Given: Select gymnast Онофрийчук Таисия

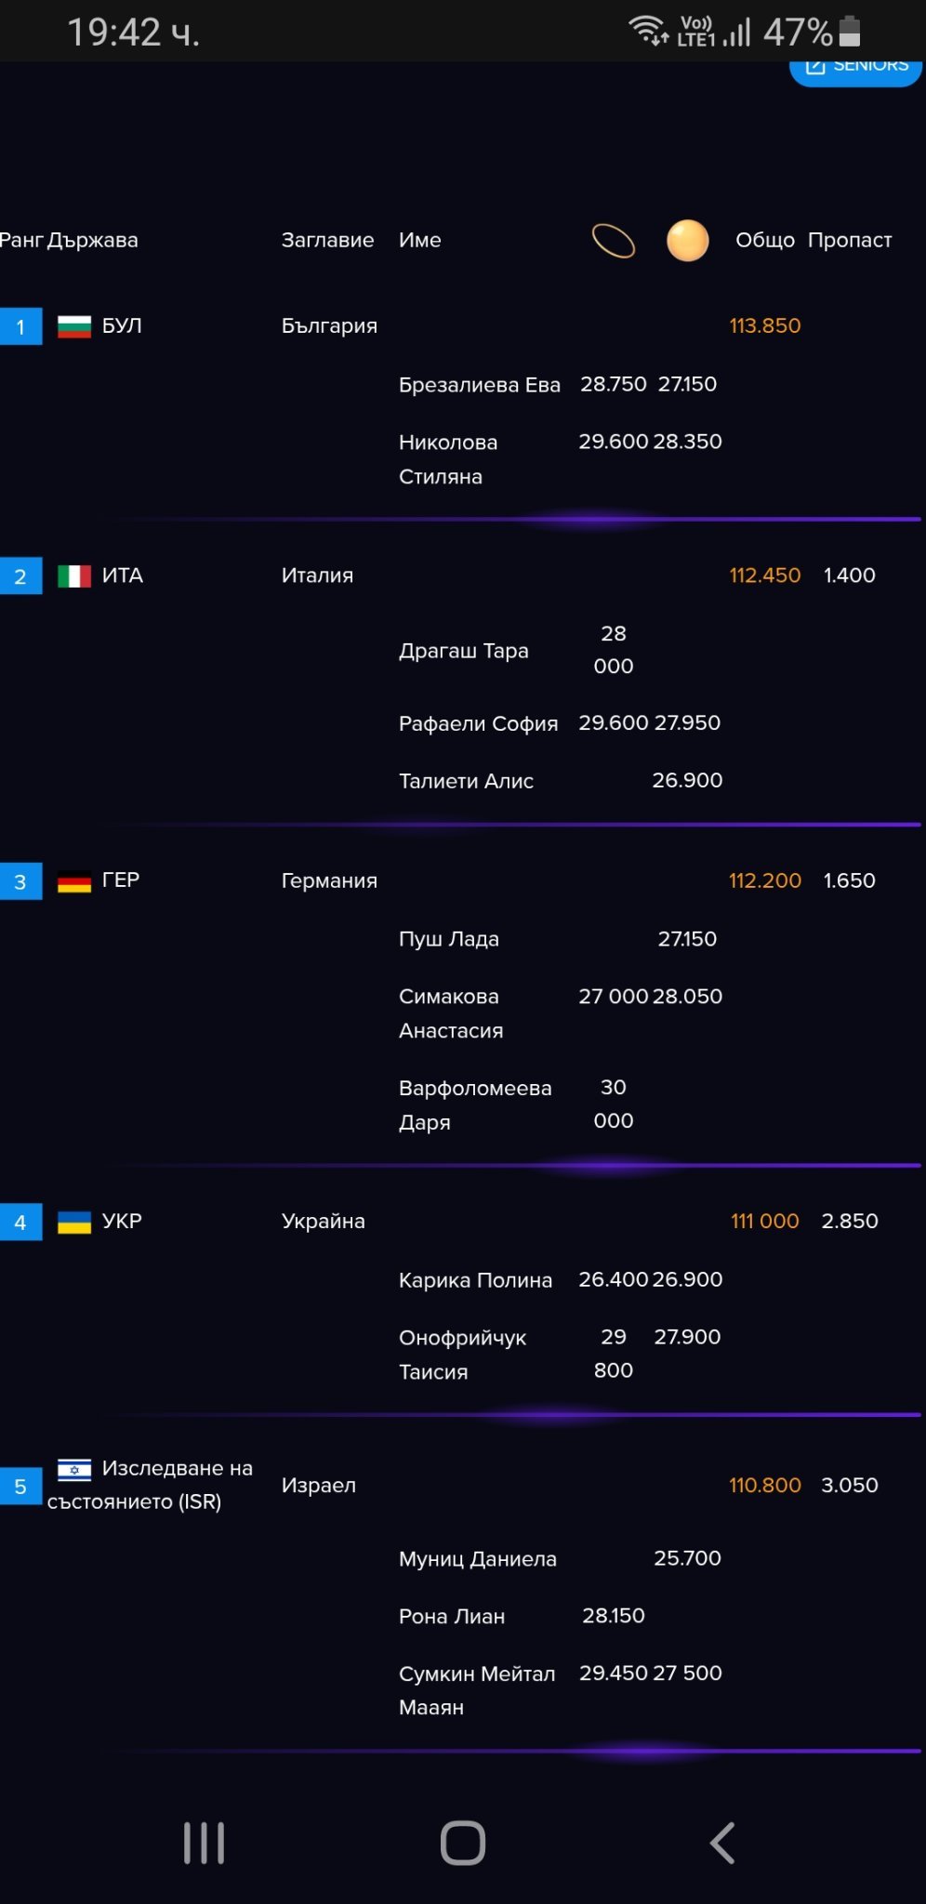Looking at the screenshot, I should [462, 1354].
